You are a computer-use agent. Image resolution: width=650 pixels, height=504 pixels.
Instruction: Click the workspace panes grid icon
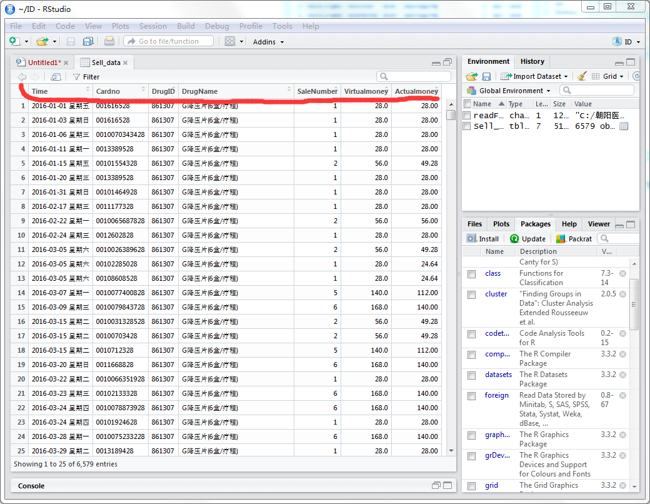230,41
